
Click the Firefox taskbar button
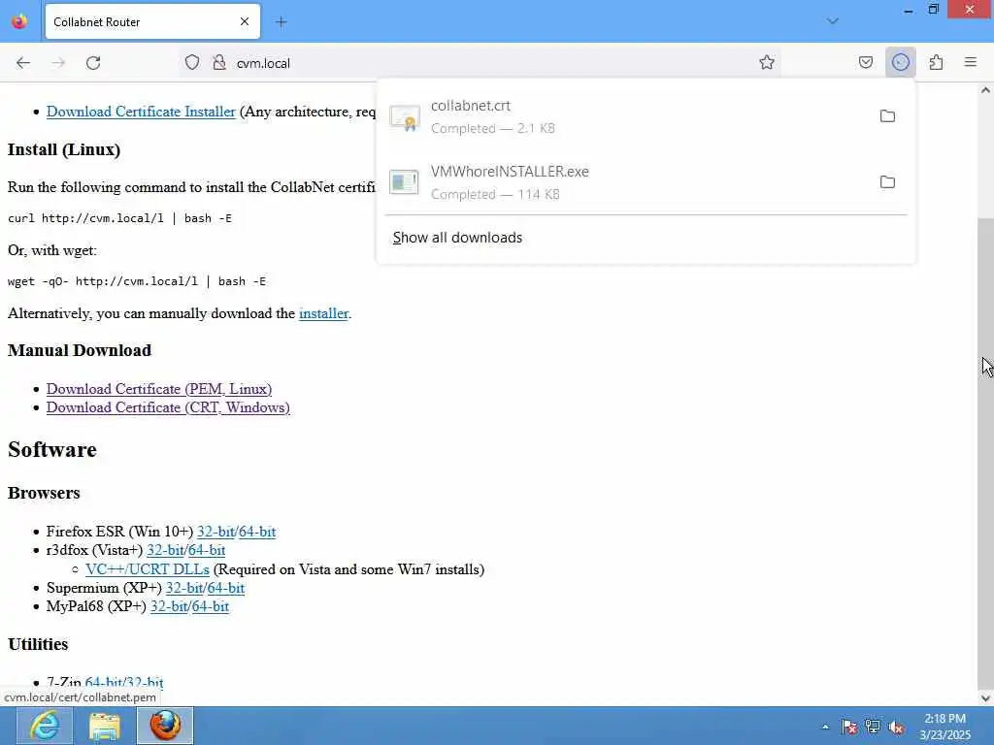(165, 726)
